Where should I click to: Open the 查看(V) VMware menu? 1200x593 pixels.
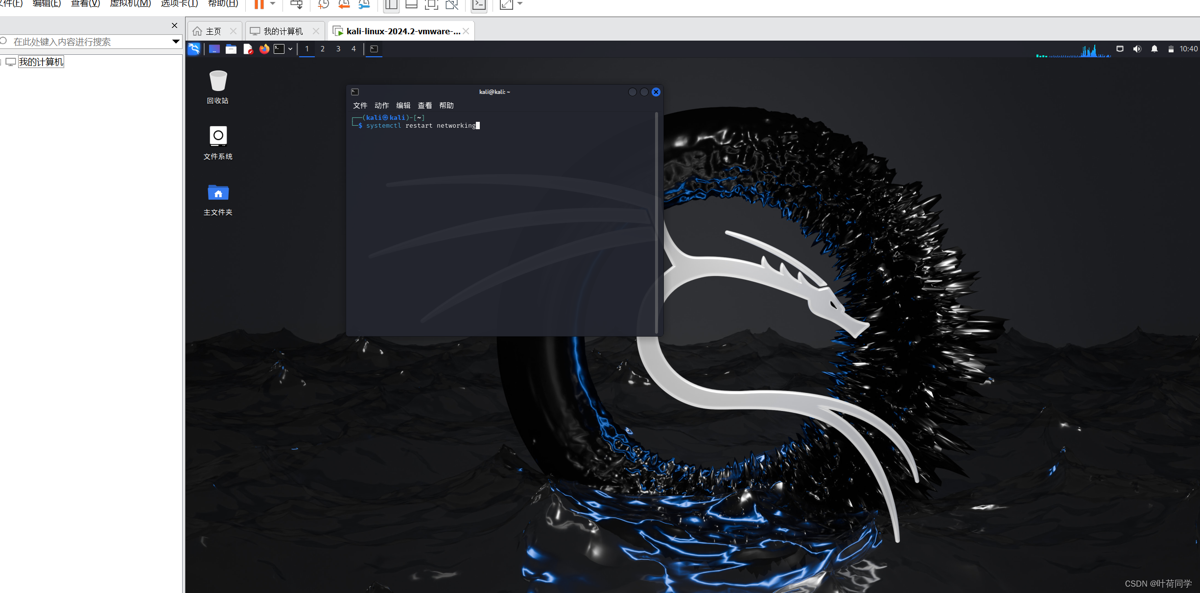click(x=86, y=4)
